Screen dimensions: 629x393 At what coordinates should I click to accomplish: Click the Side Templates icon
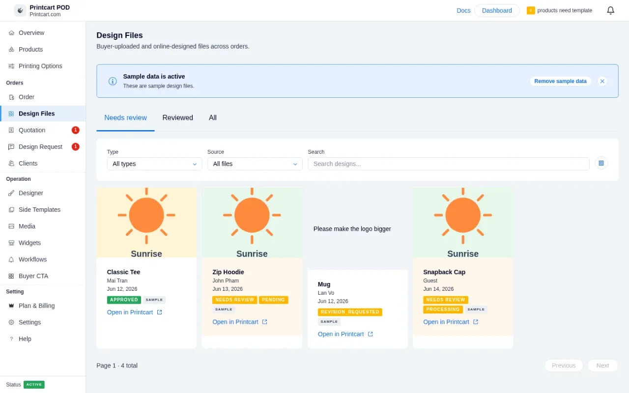click(x=11, y=210)
